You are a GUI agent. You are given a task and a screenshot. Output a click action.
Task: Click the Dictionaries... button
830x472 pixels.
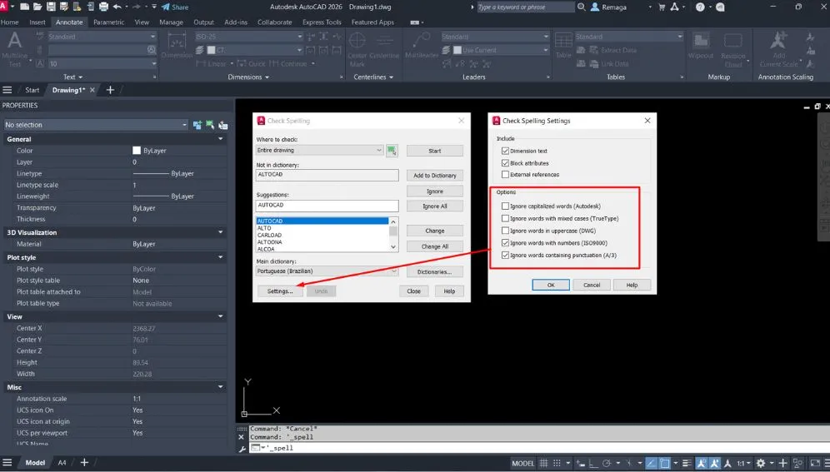[x=435, y=271]
